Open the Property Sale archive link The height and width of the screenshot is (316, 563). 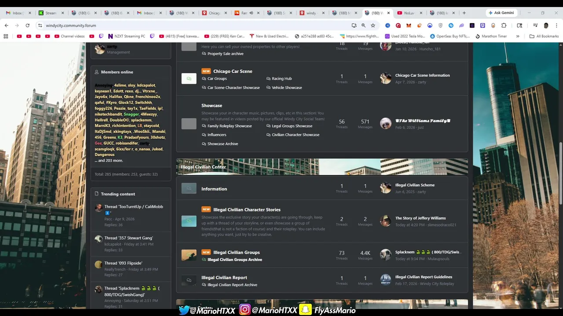tap(225, 54)
